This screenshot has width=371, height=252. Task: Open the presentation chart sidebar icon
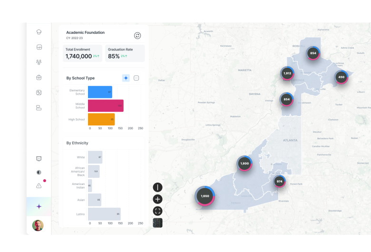(x=39, y=159)
